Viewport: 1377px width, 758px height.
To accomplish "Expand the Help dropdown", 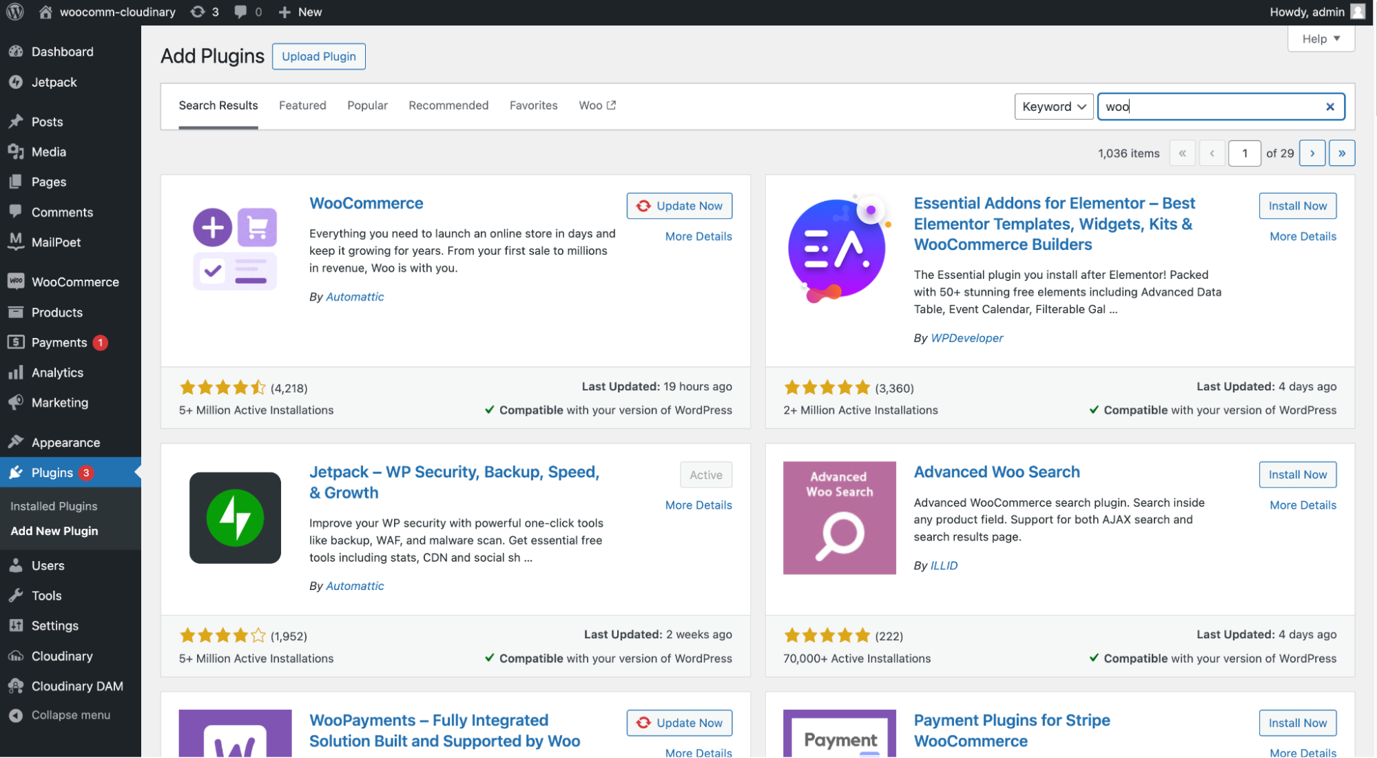I will click(x=1320, y=39).
